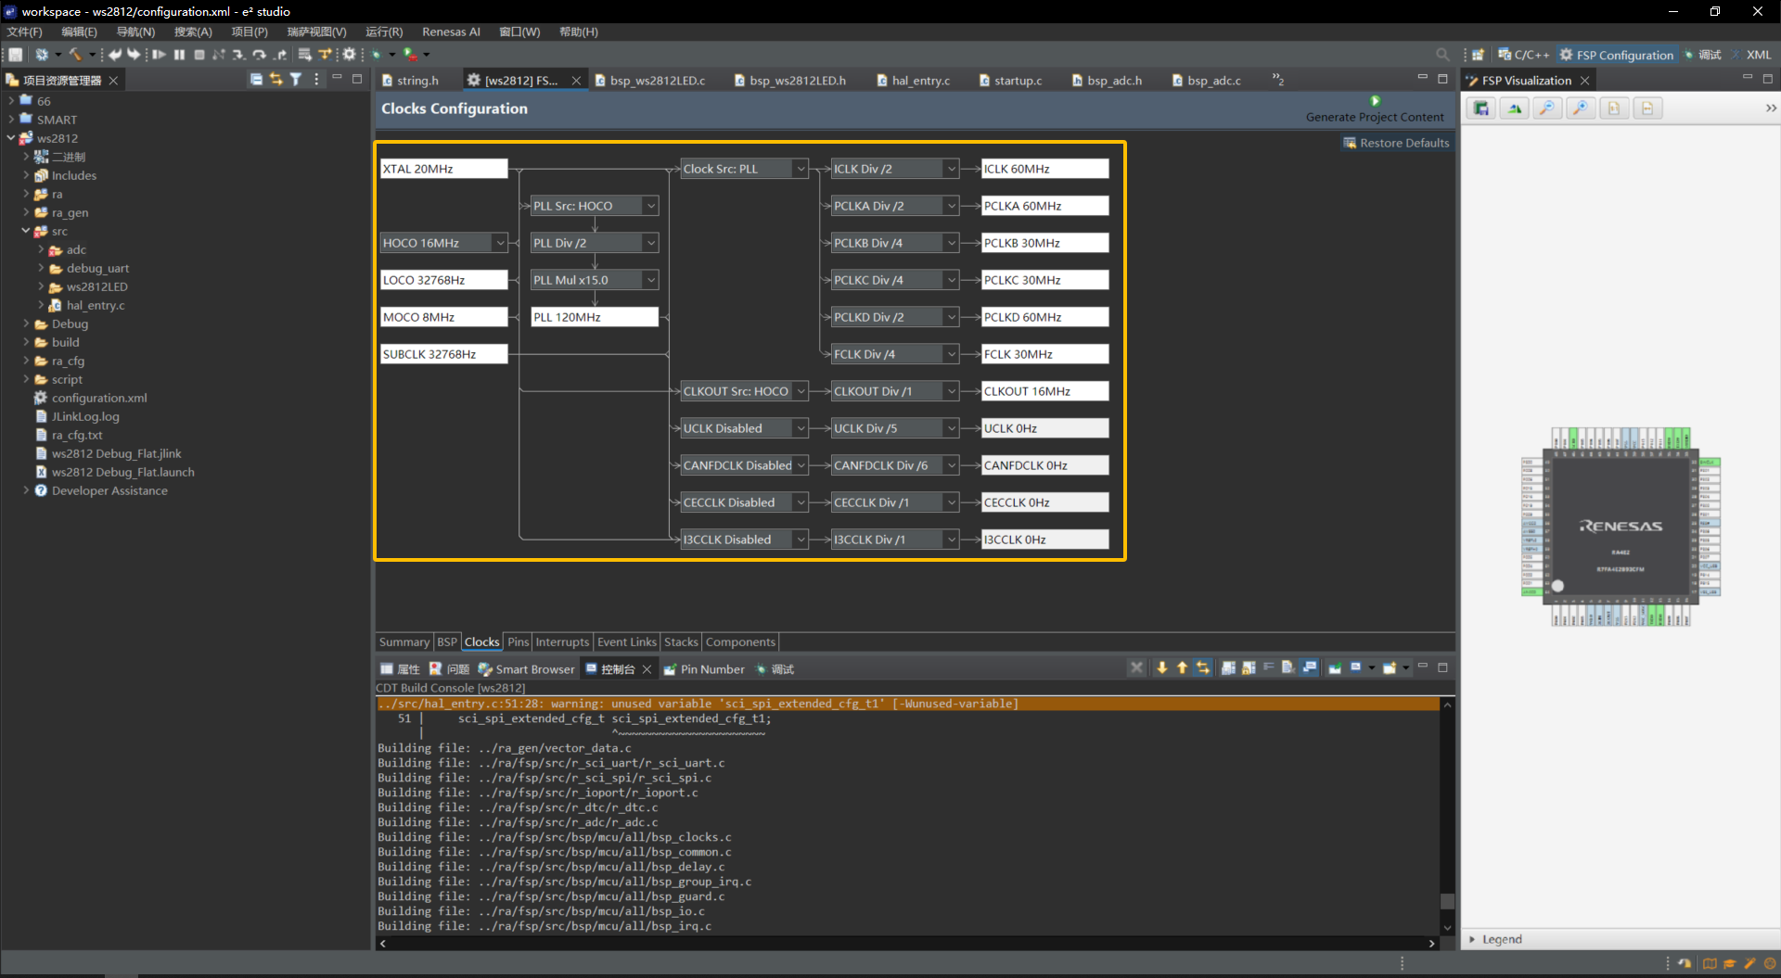Open bsp_adc.c editor tab

[1206, 81]
